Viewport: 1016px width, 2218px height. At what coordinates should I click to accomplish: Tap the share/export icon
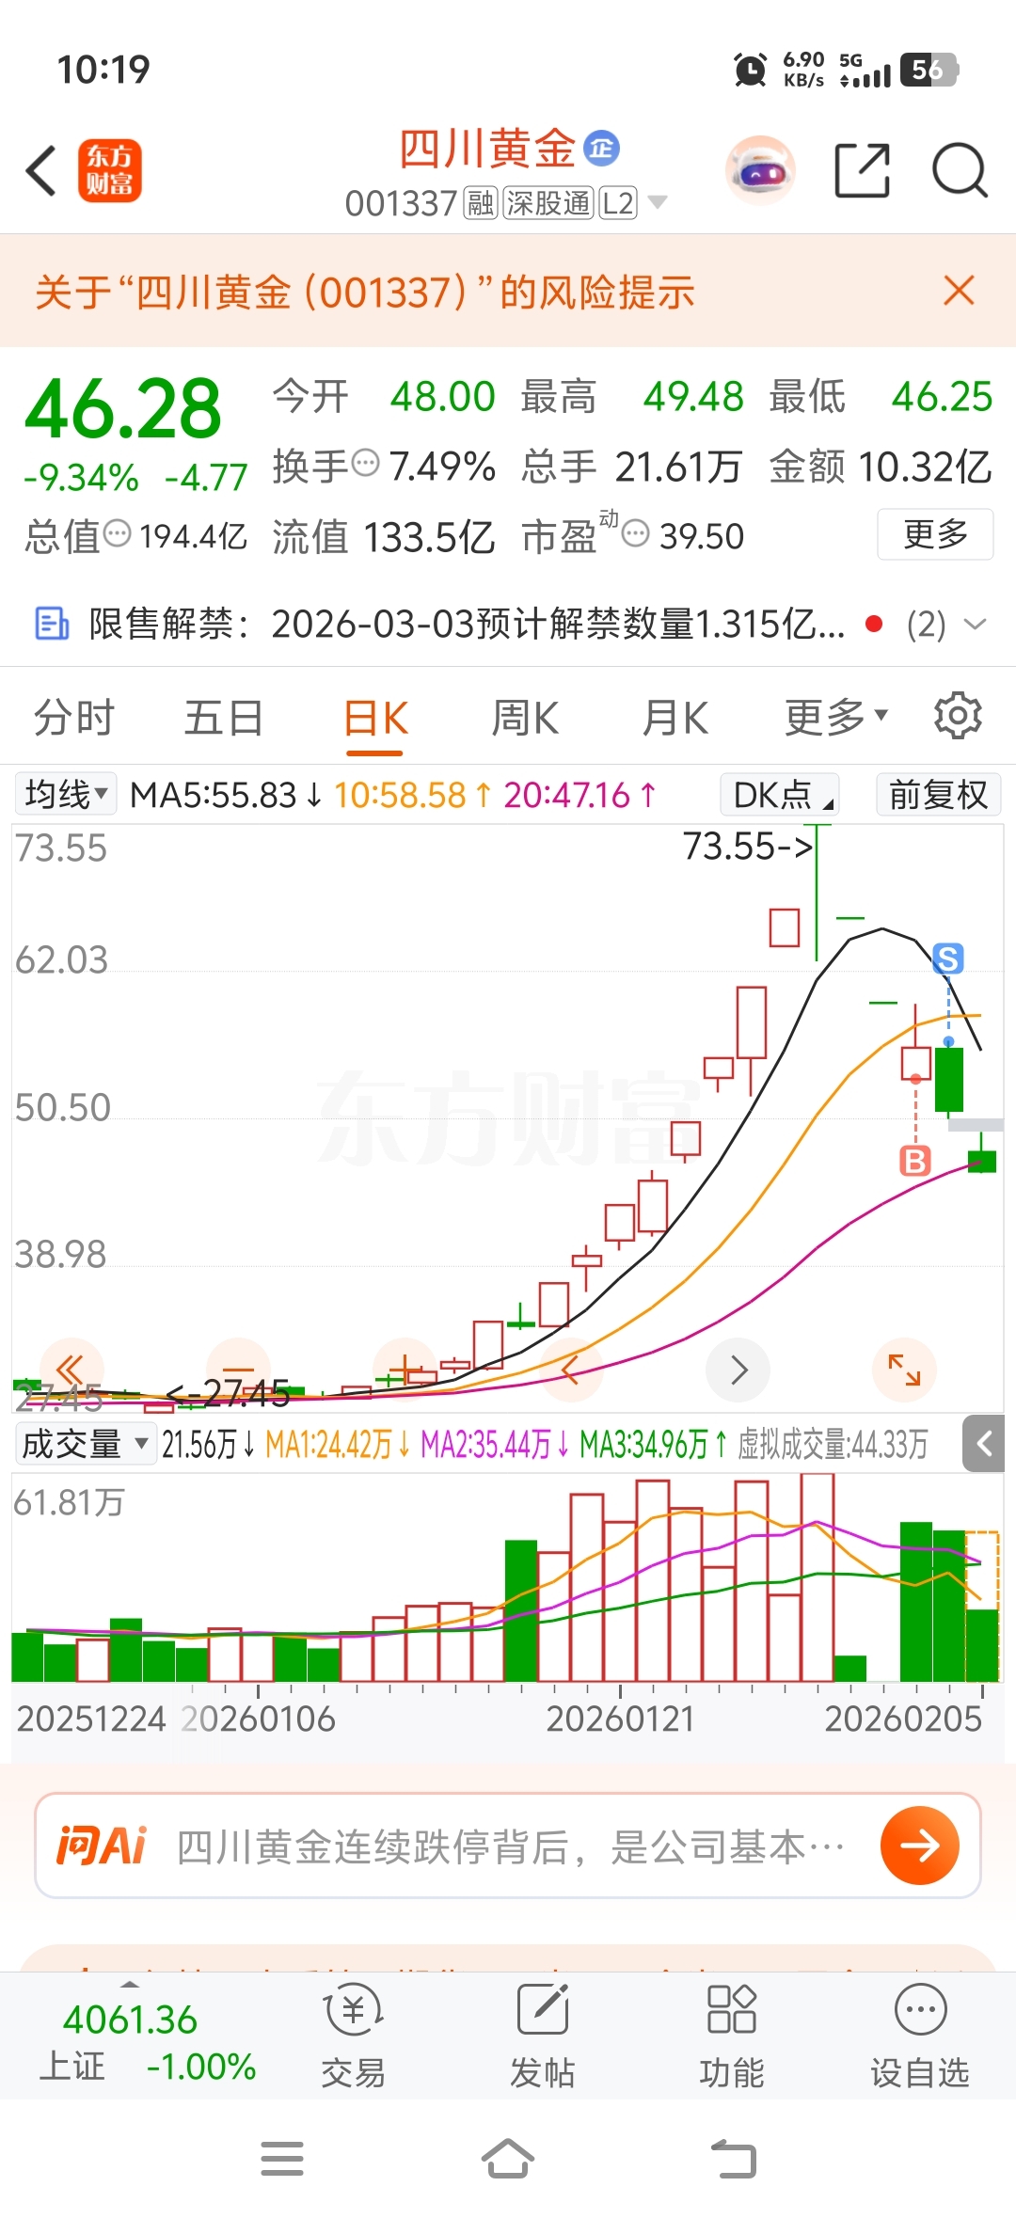pos(863,170)
